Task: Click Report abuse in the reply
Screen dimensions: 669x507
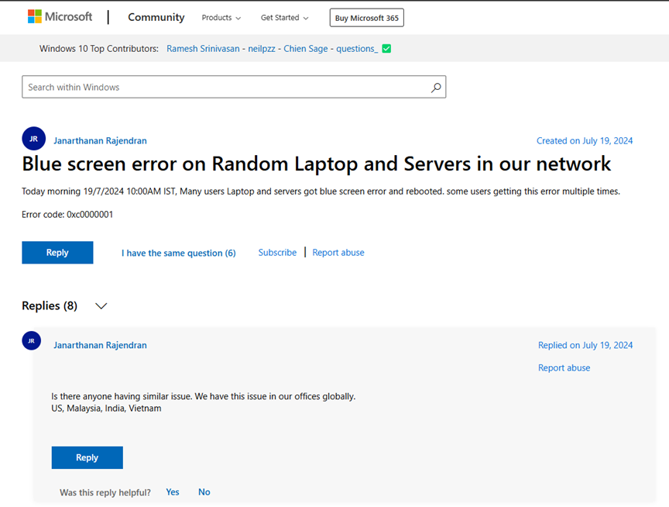Action: pyautogui.click(x=564, y=368)
